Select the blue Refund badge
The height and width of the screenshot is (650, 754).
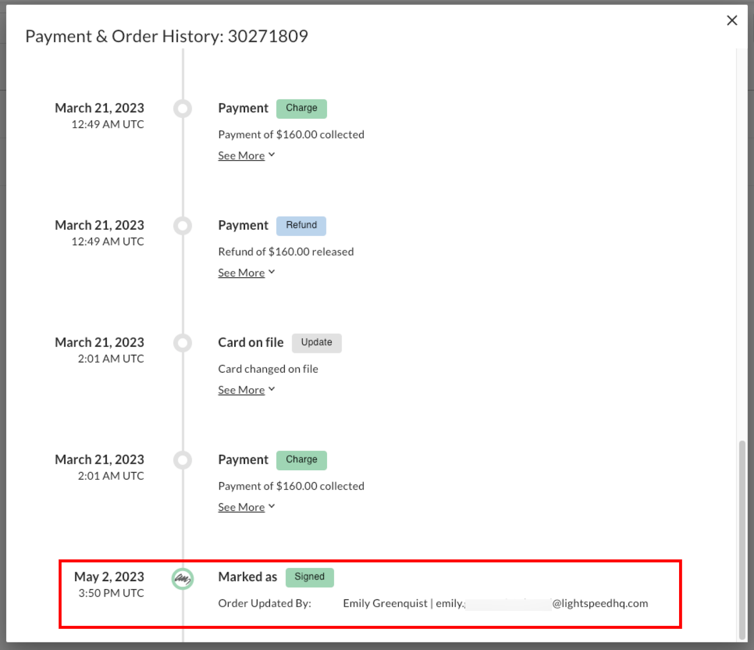[x=301, y=225]
